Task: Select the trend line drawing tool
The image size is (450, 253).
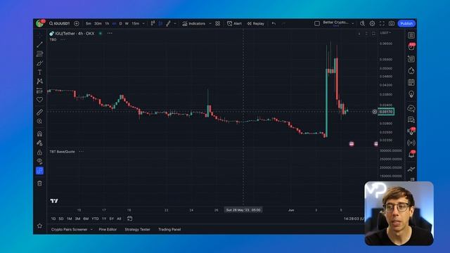Action: [x=39, y=44]
